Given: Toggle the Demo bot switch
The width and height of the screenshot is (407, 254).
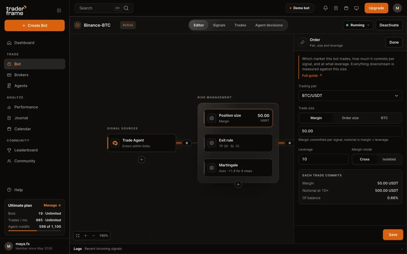Looking at the screenshot, I should pos(300,8).
